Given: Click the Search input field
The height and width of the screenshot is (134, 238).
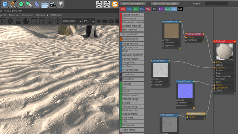Looking at the screenshot, I should 216,4.
